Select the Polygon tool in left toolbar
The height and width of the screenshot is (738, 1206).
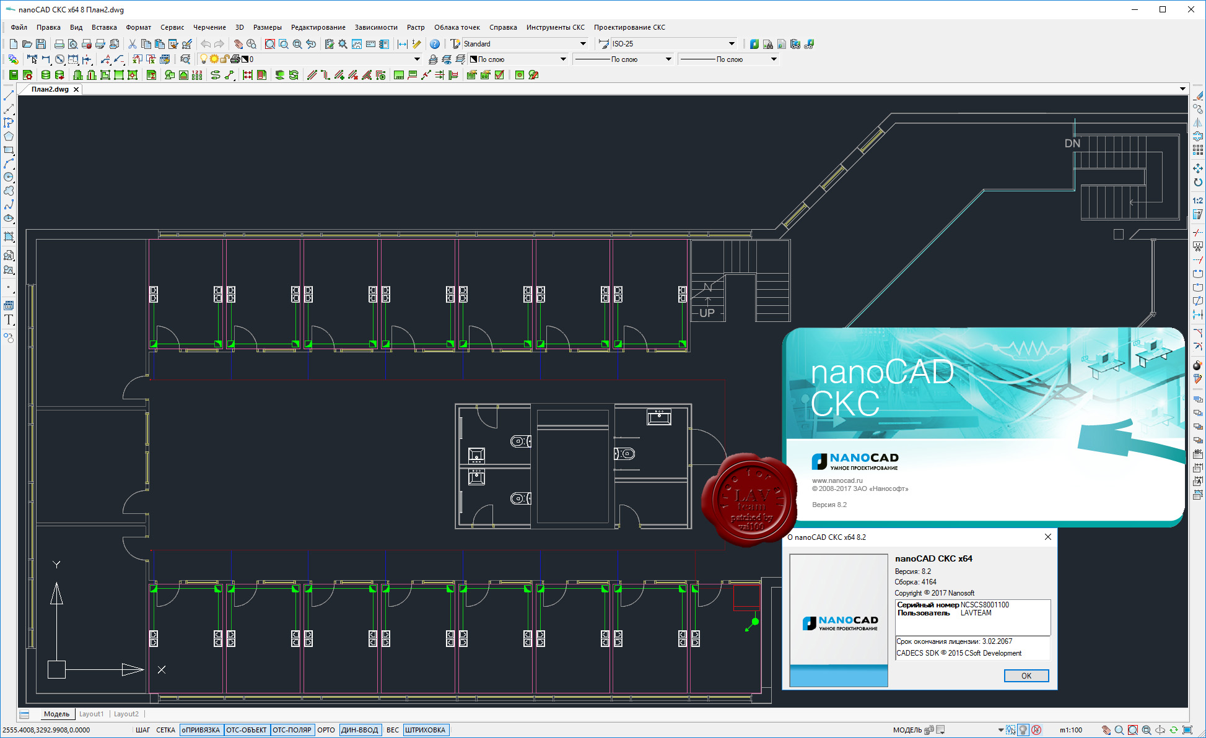coord(9,136)
